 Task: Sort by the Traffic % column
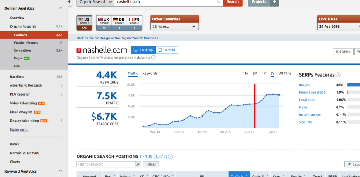[239, 175]
